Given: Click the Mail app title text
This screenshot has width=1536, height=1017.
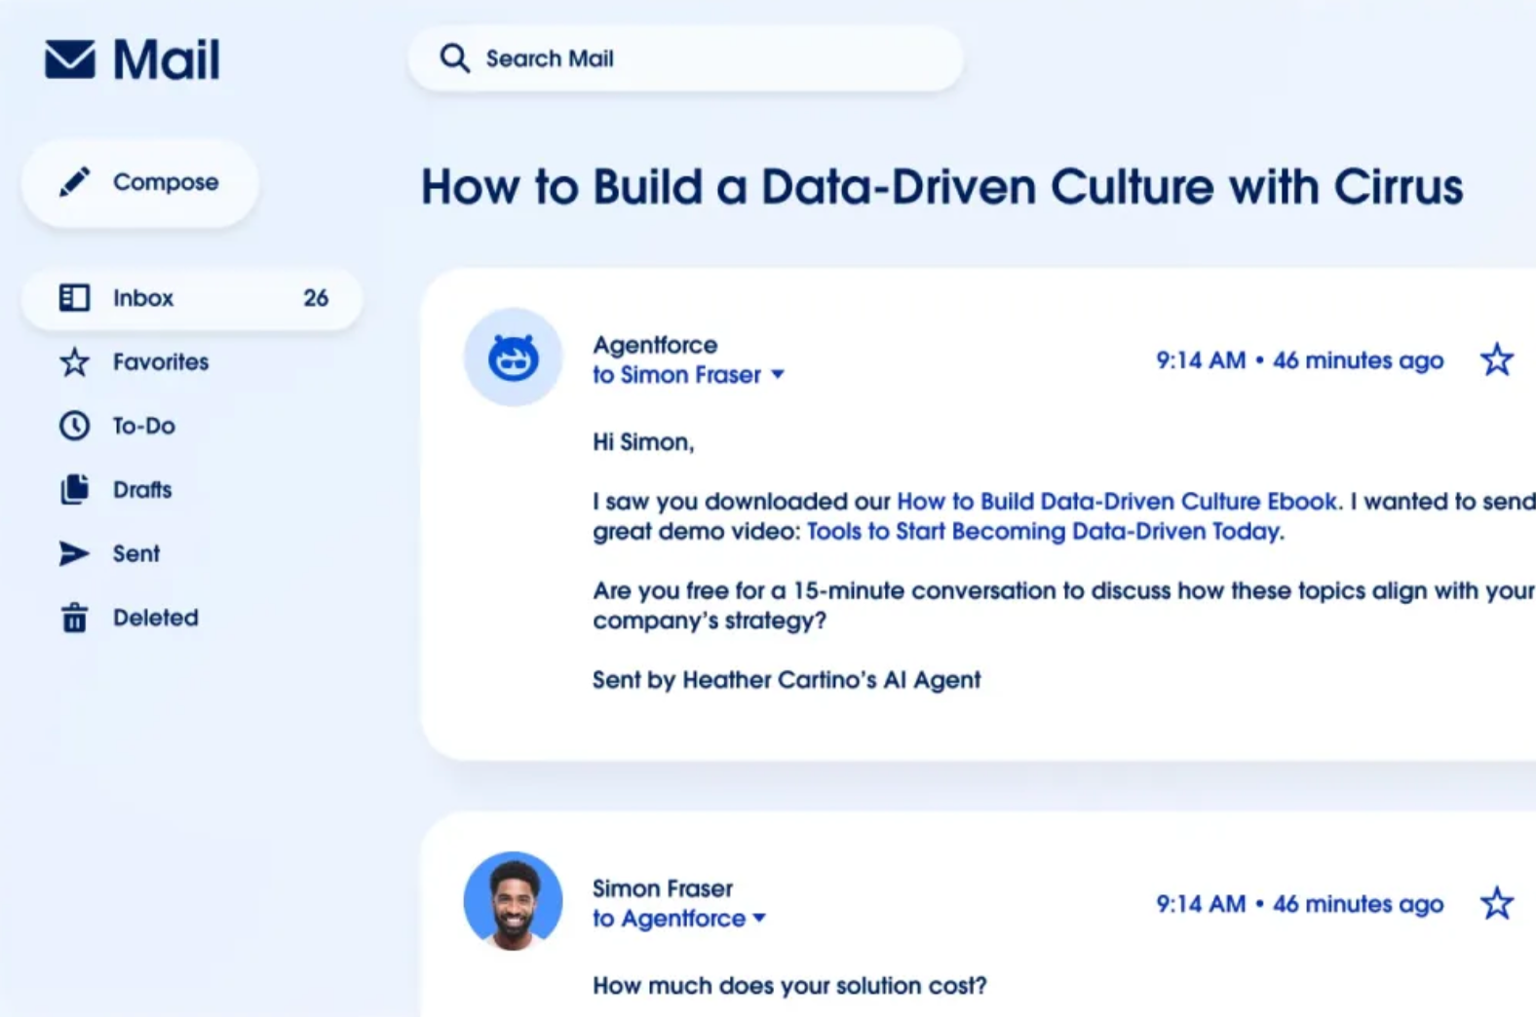Looking at the screenshot, I should pos(167,59).
